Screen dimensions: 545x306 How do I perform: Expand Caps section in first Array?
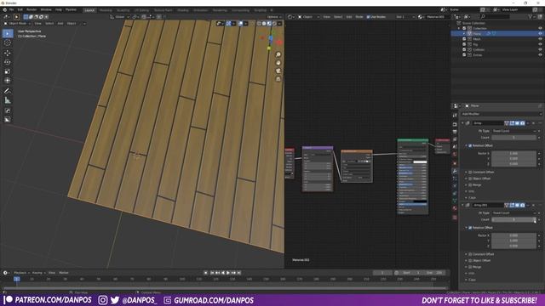[471, 198]
